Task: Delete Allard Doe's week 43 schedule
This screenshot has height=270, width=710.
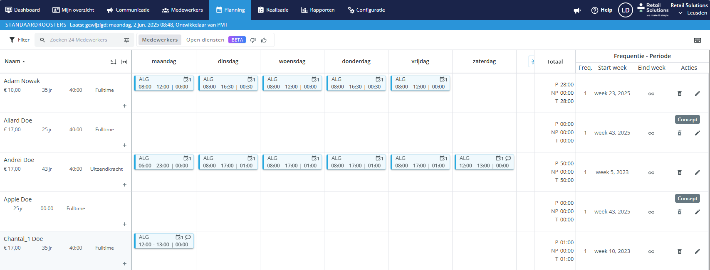Action: tap(680, 133)
